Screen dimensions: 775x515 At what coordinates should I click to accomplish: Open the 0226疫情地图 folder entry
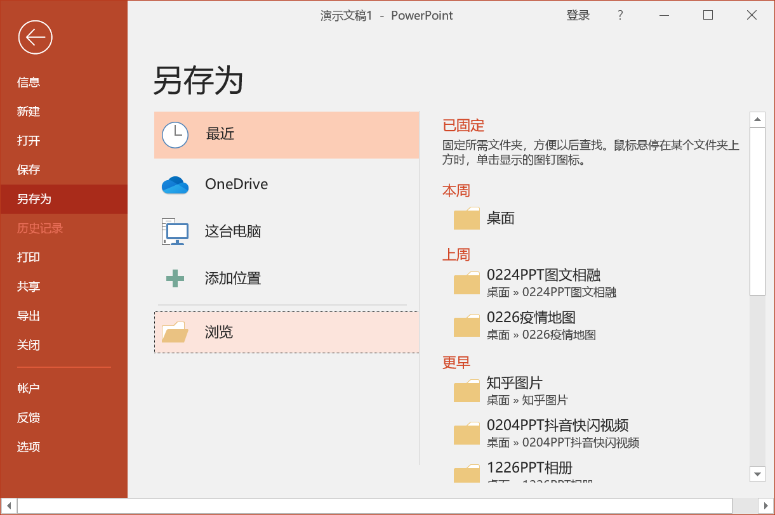[x=531, y=317]
